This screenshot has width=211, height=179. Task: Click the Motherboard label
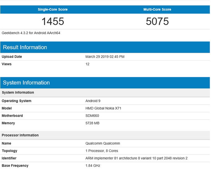(x=12, y=116)
